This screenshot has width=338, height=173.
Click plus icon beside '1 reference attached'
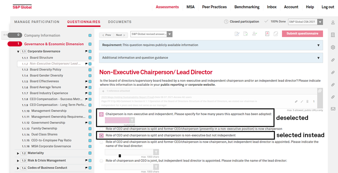(x=103, y=91)
